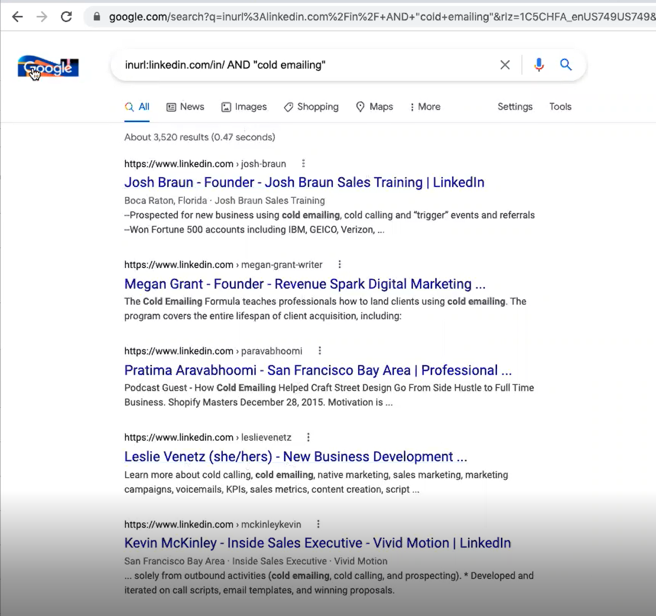
Task: Switch to the News tab
Action: (185, 107)
